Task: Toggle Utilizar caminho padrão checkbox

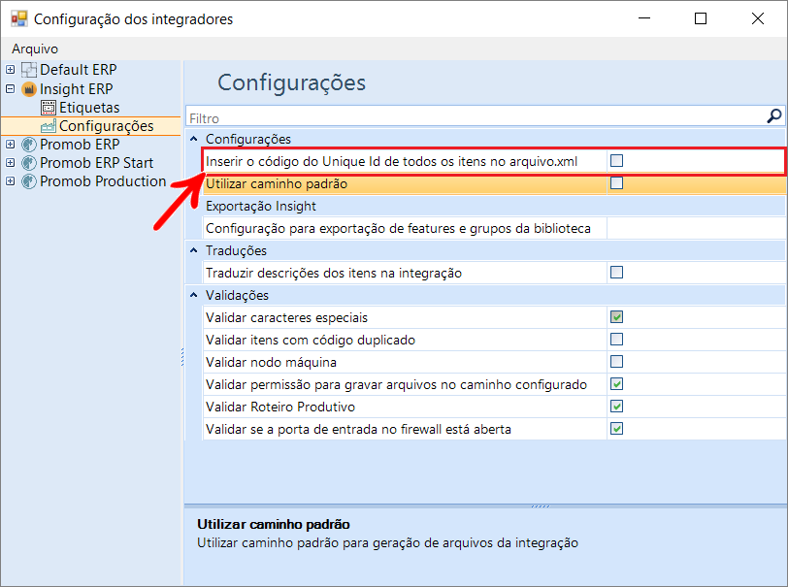Action: tap(616, 183)
